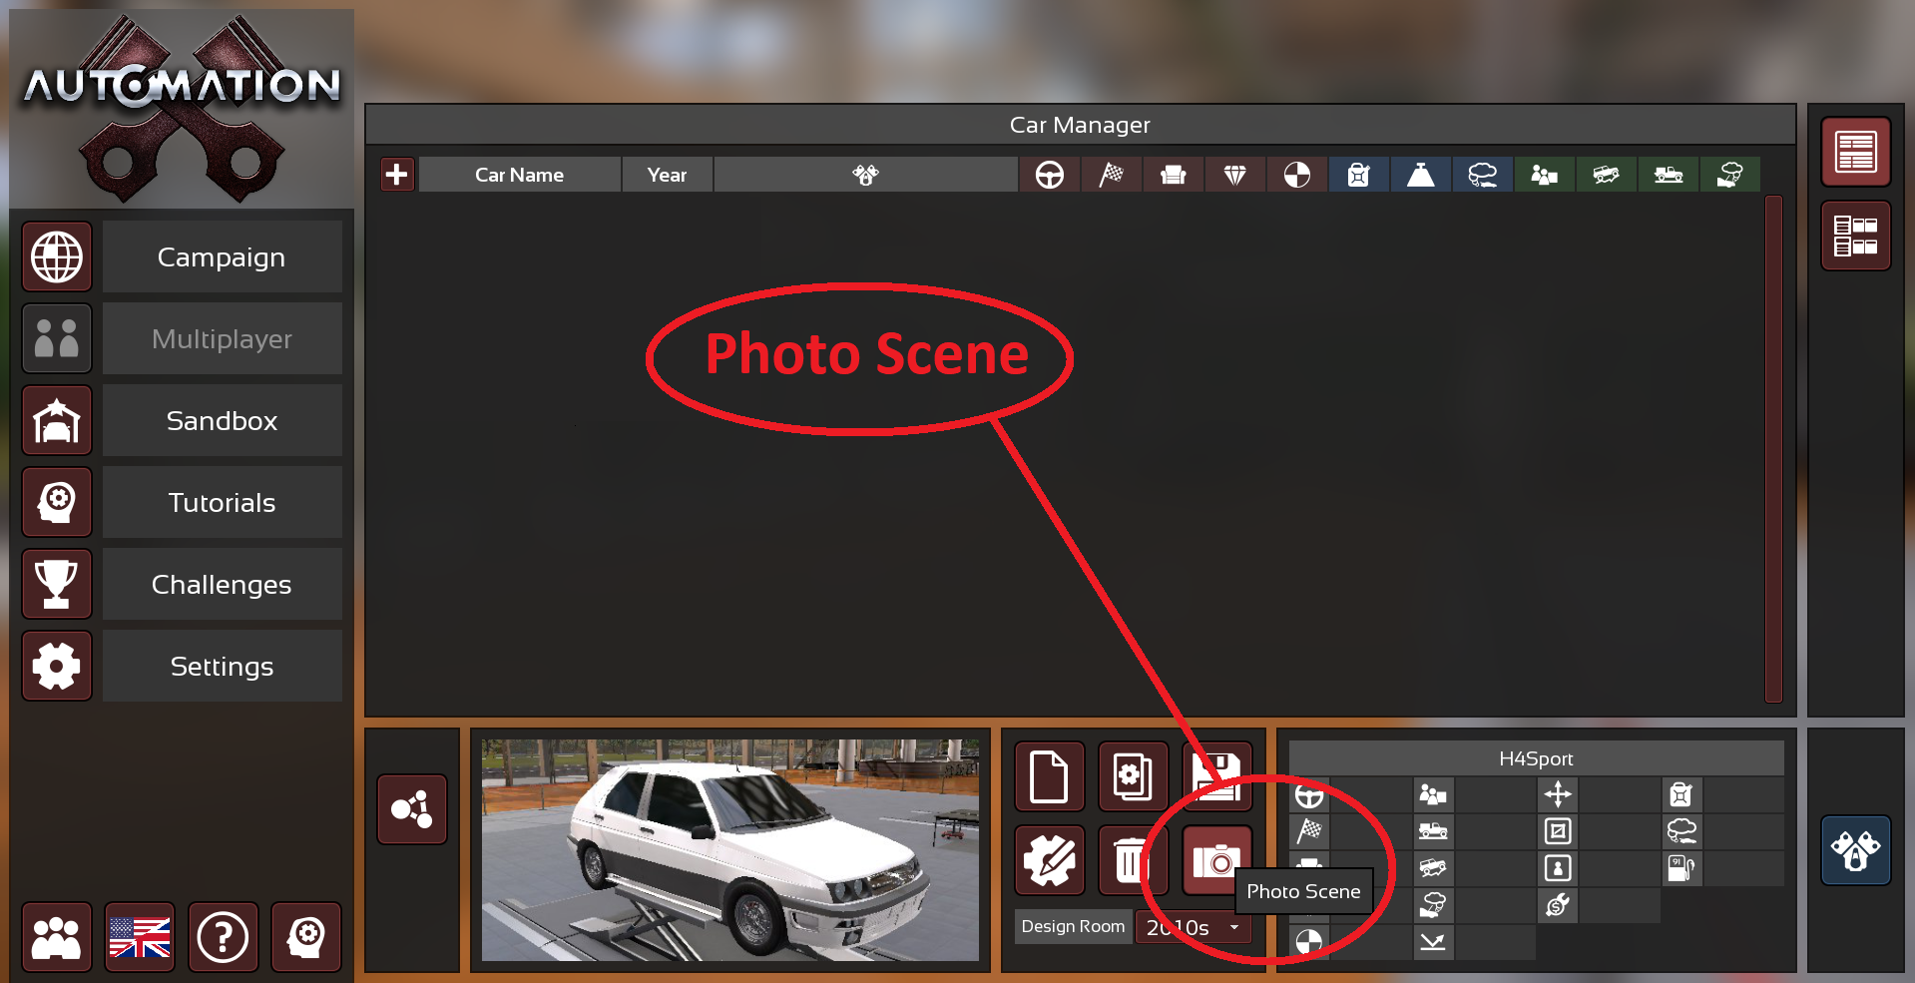This screenshot has width=1915, height=983.
Task: Select the Multiplayer menu entry
Action: tap(222, 338)
